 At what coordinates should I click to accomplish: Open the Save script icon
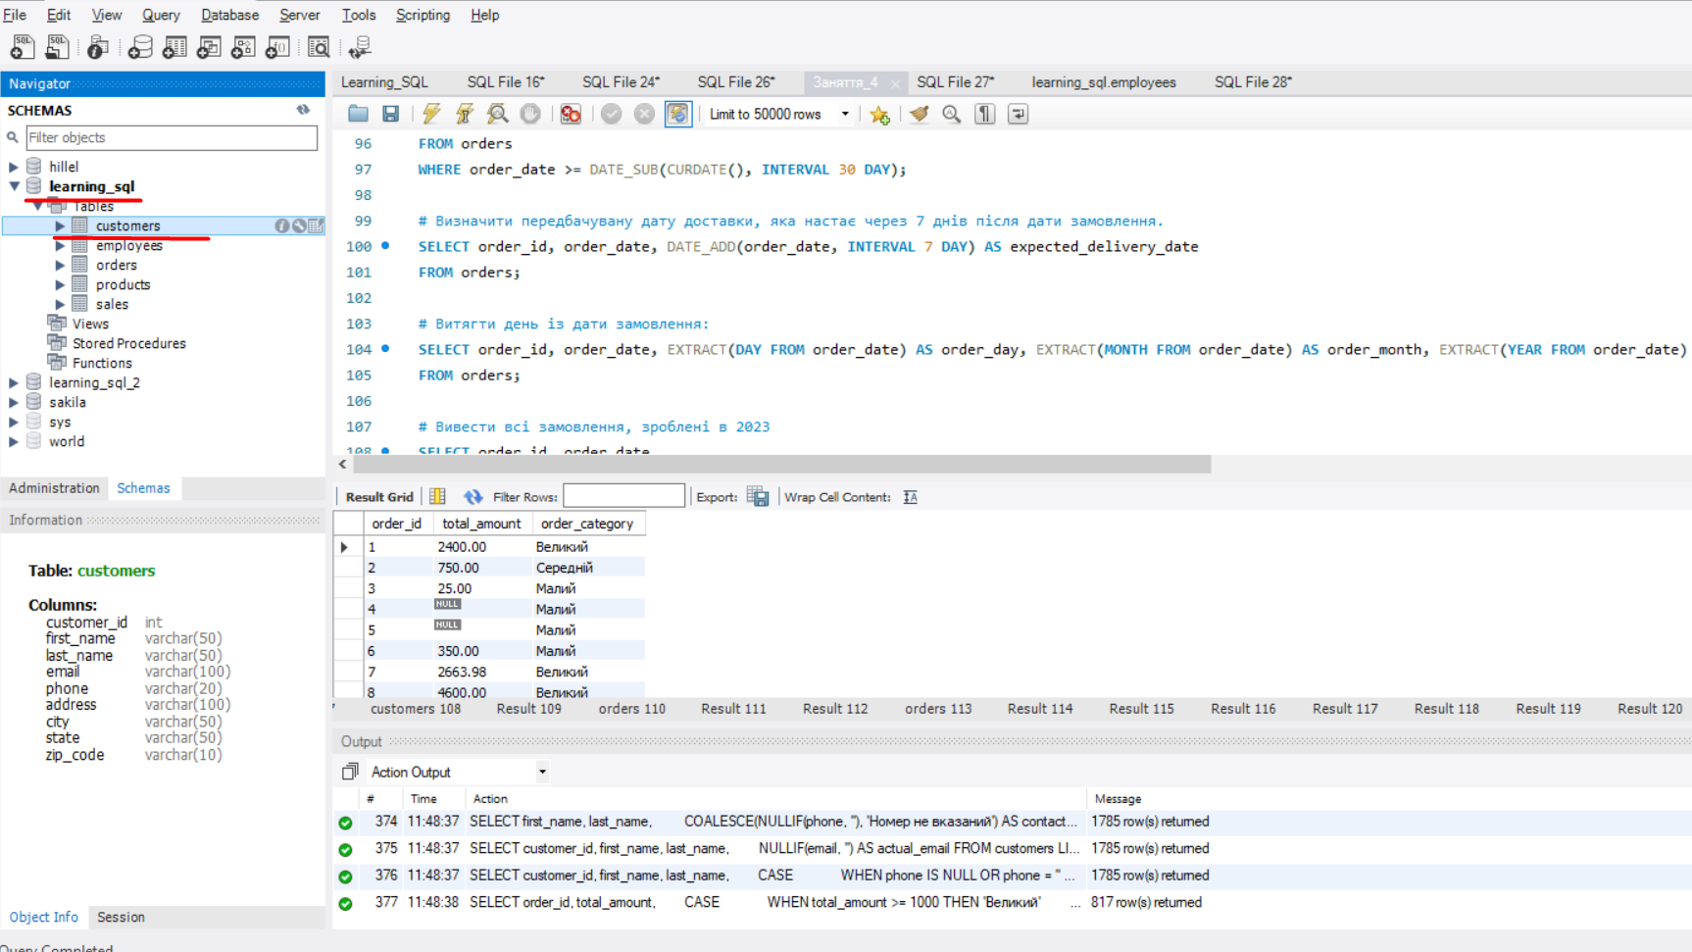pyautogui.click(x=391, y=114)
